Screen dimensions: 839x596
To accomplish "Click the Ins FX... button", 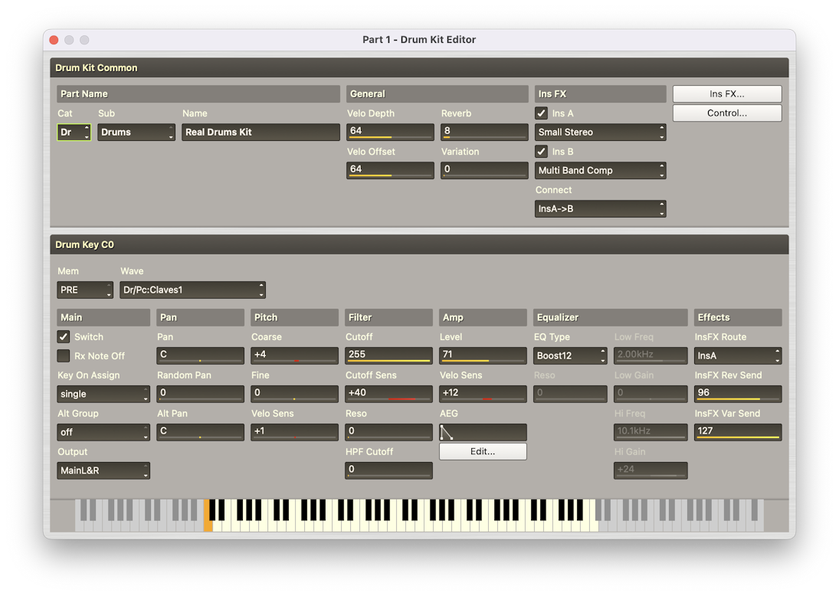I will click(x=726, y=93).
